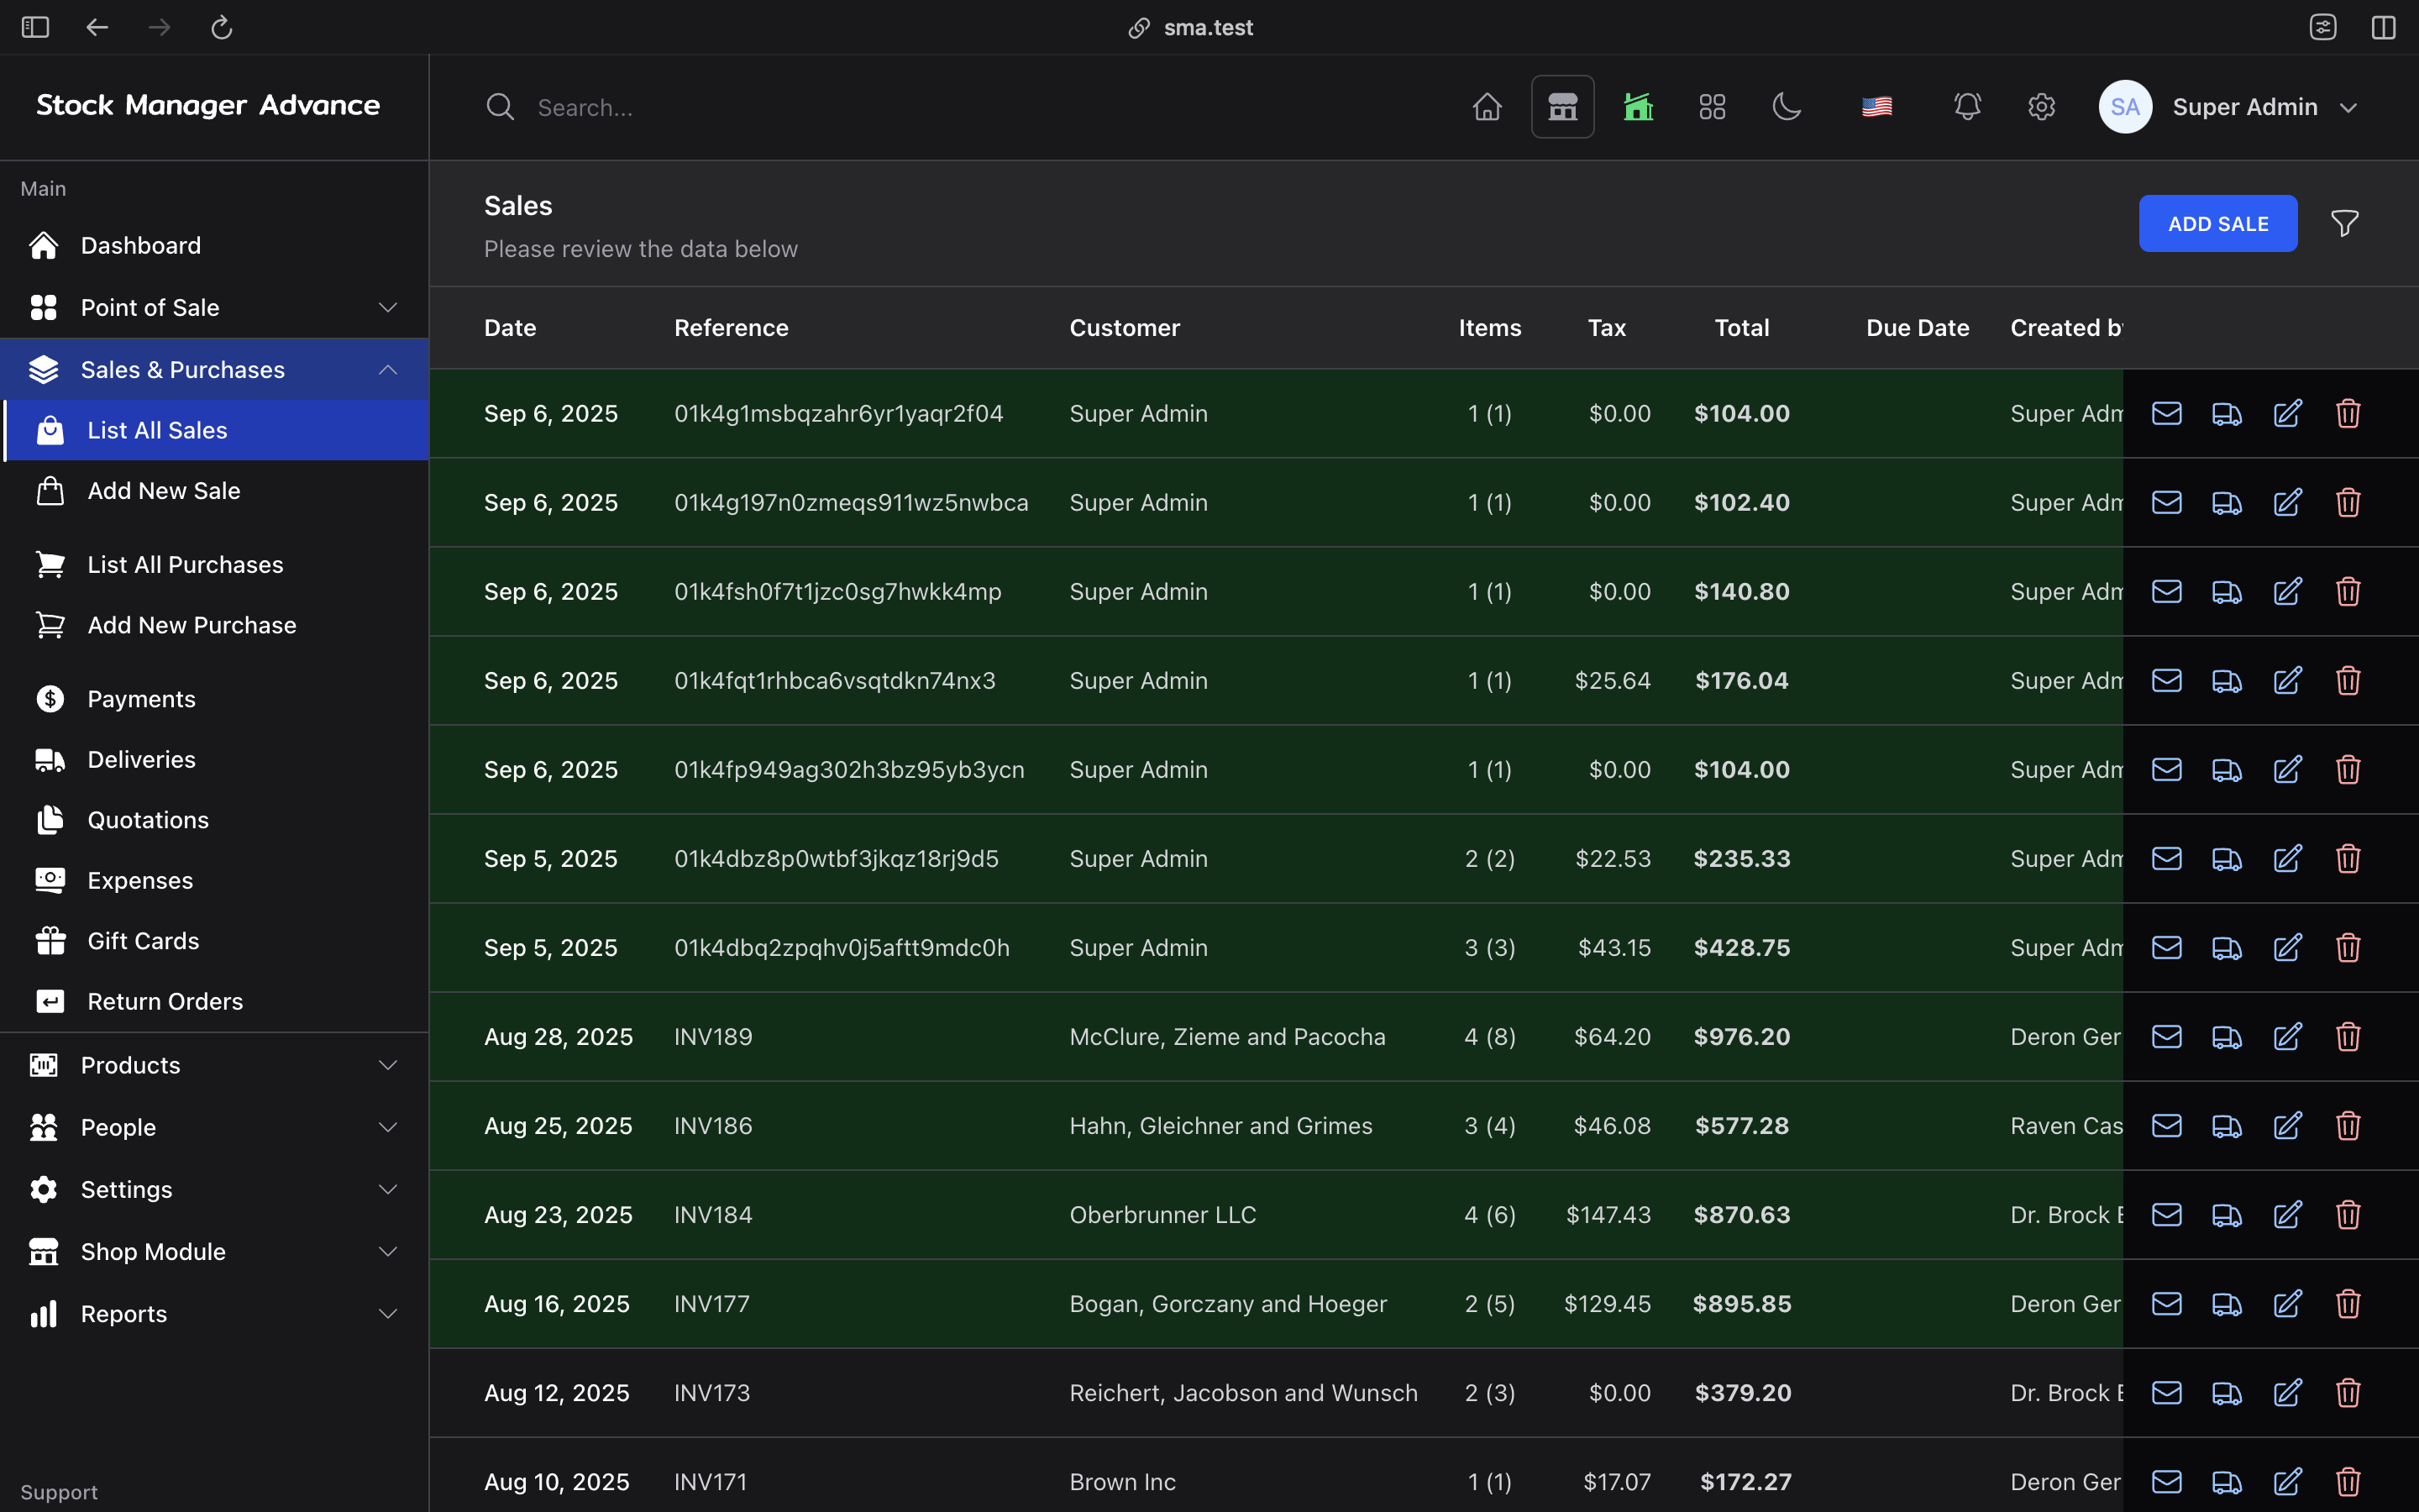Edit the INV189 sale
This screenshot has width=2419, height=1512.
point(2287,1036)
